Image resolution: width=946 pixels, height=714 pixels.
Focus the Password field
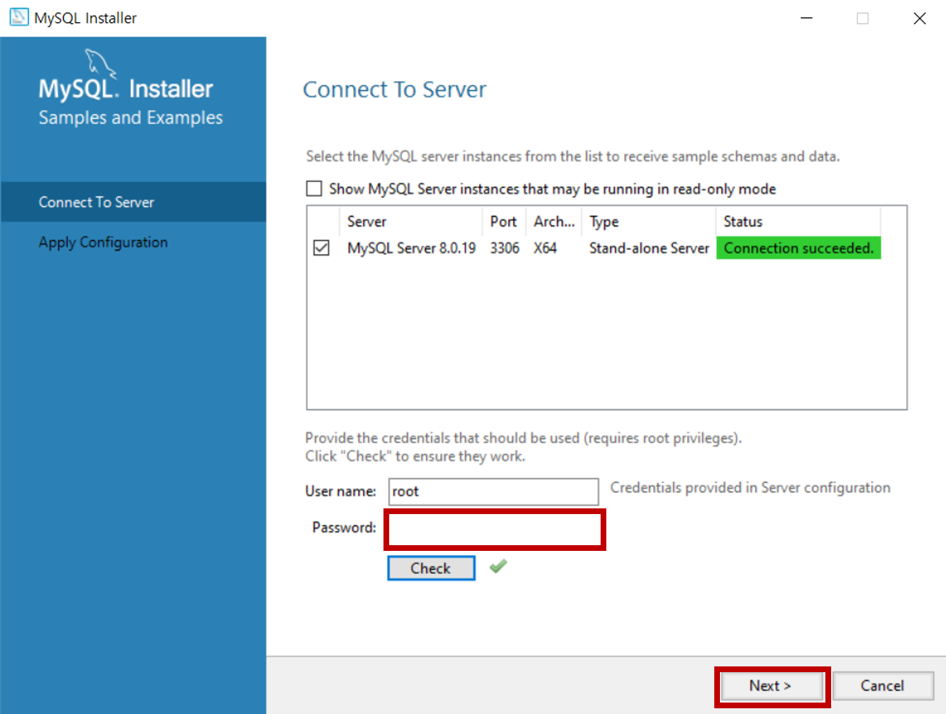point(495,529)
